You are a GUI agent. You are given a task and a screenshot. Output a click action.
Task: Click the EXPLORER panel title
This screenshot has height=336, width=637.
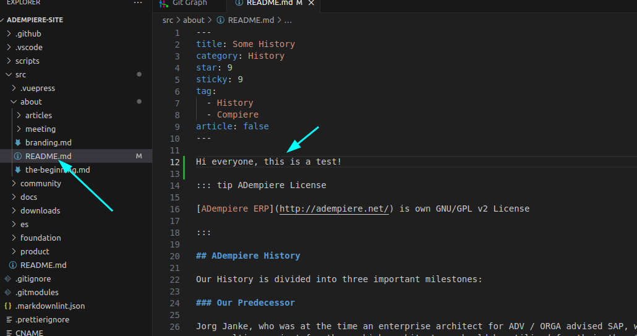[24, 3]
